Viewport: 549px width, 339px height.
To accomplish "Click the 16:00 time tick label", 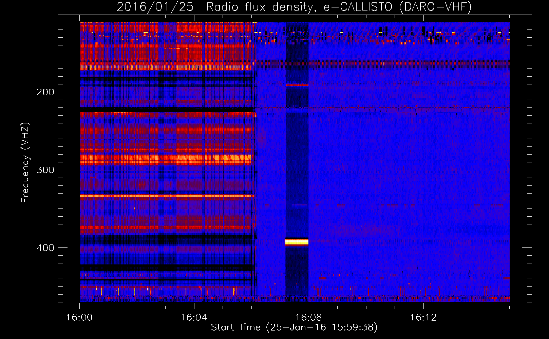I will (x=79, y=317).
